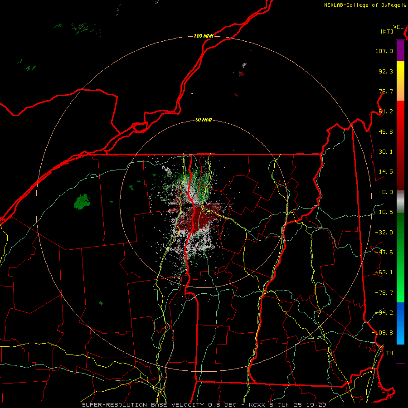
Task: Click the -78.7 value on the velocity scale
Action: (x=384, y=293)
